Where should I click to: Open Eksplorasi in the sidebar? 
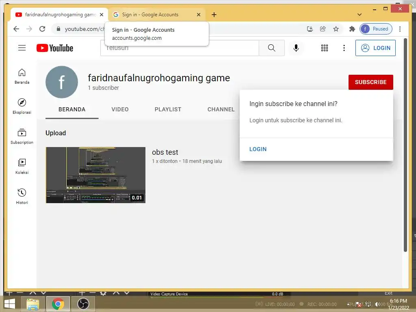click(x=22, y=106)
